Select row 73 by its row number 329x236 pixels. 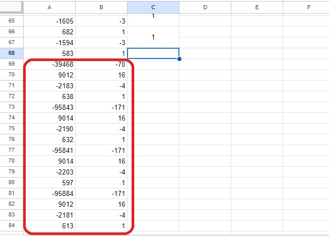(11, 107)
